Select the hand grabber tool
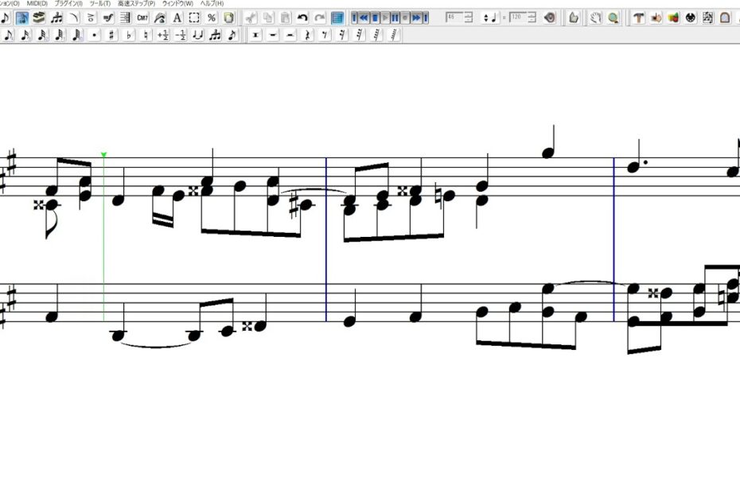740x493 pixels. tap(595, 17)
